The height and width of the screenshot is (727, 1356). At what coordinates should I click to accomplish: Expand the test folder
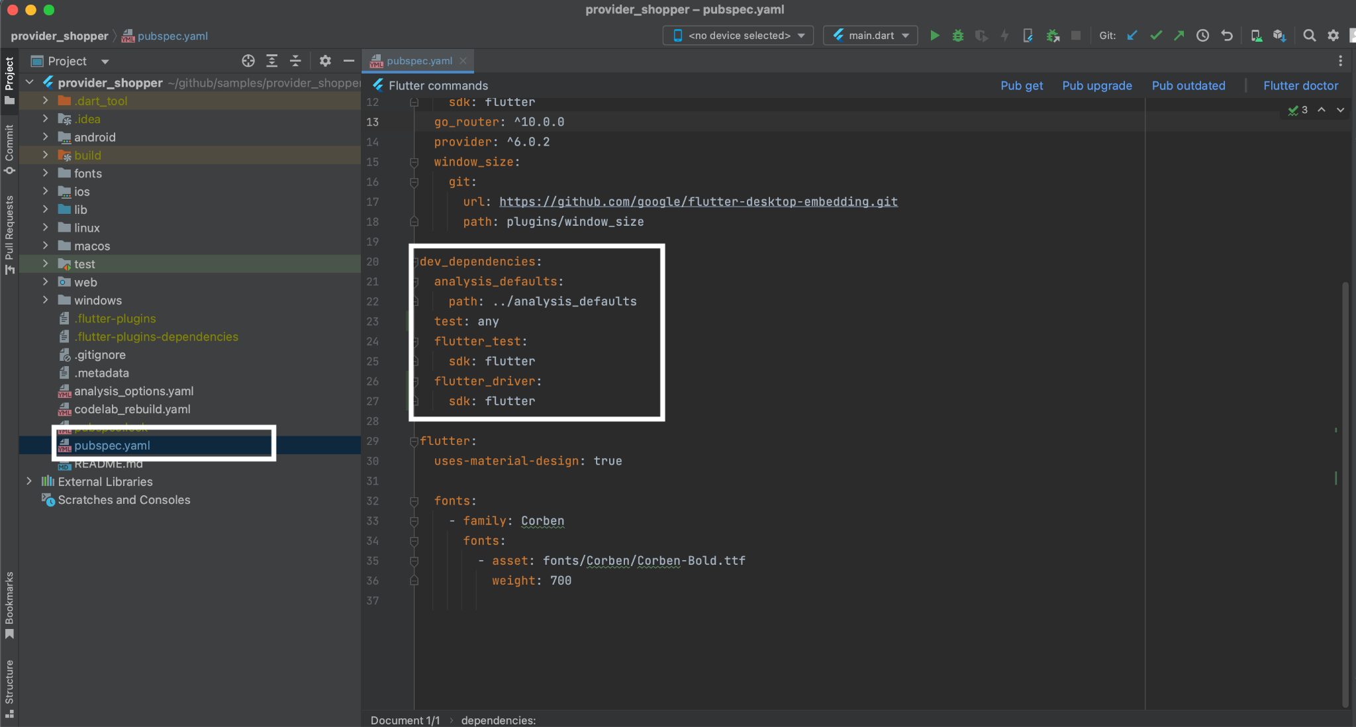tap(45, 264)
